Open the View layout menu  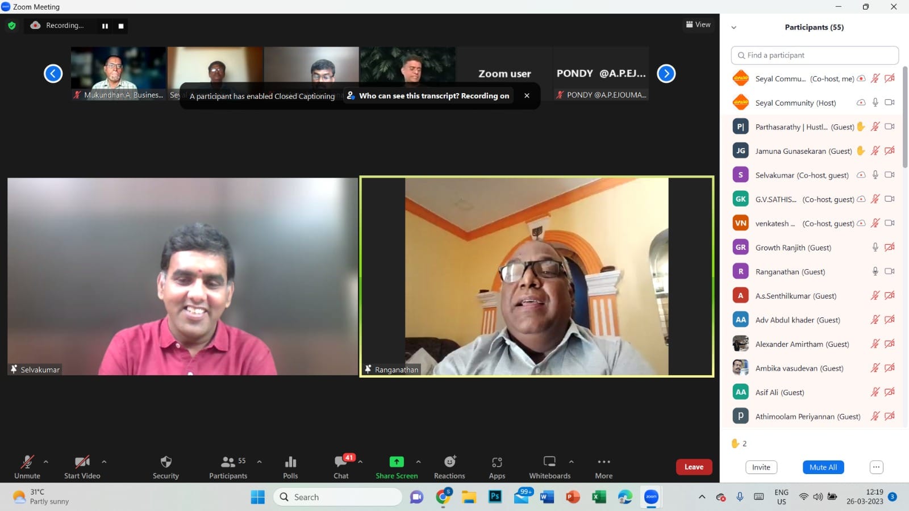698,24
